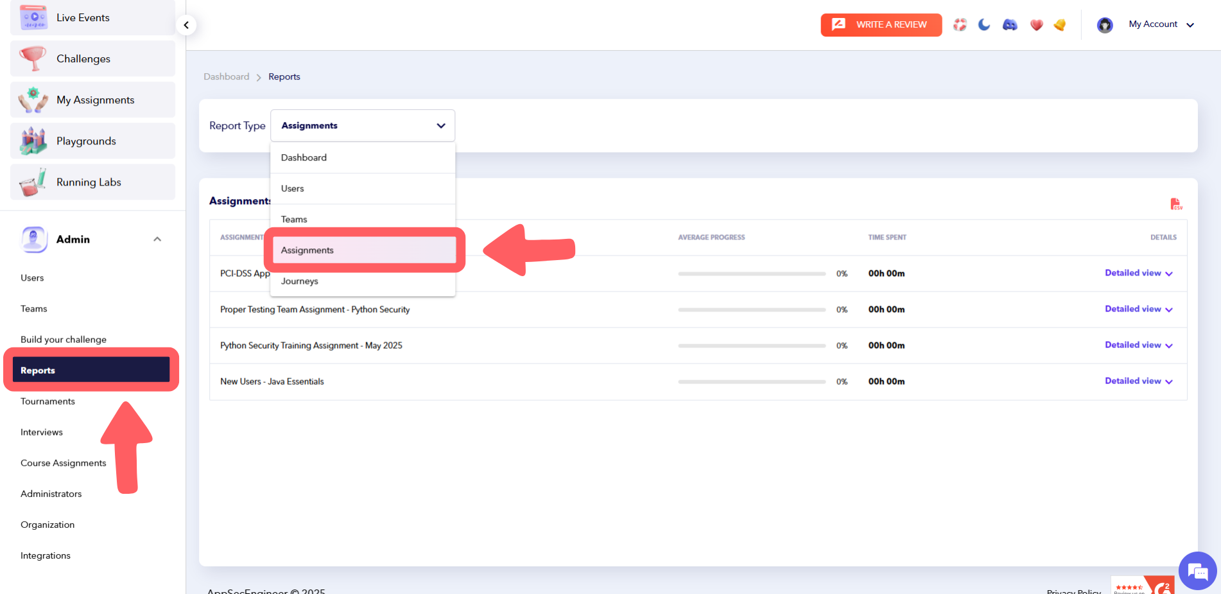Expand Detailed view for New Users - Java Essentials
Screen dimensions: 1221x594
1138,381
